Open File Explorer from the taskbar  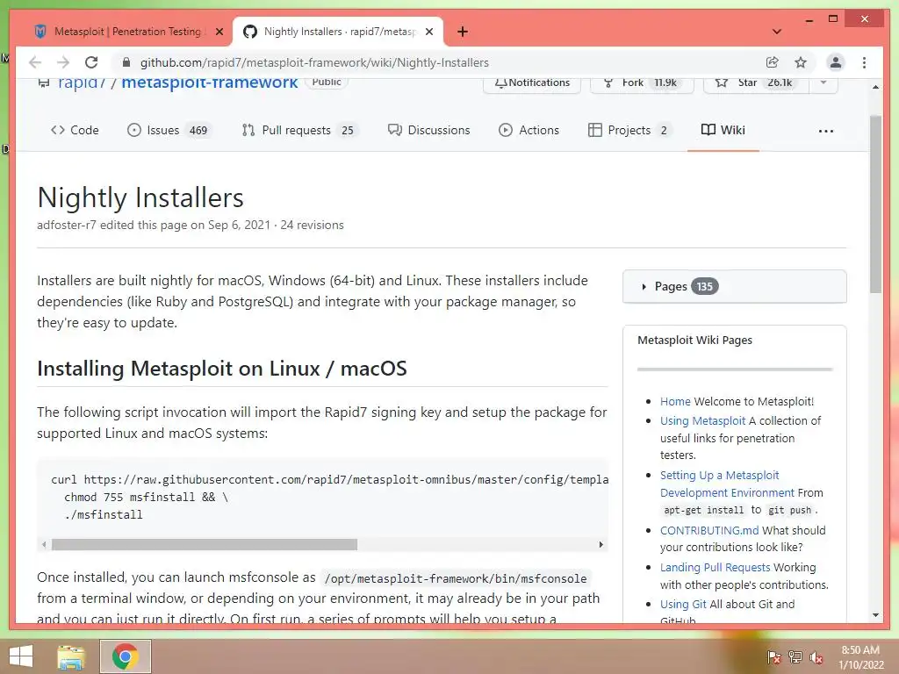71,656
